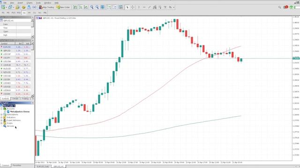Open a New Order

[x=63, y=7]
